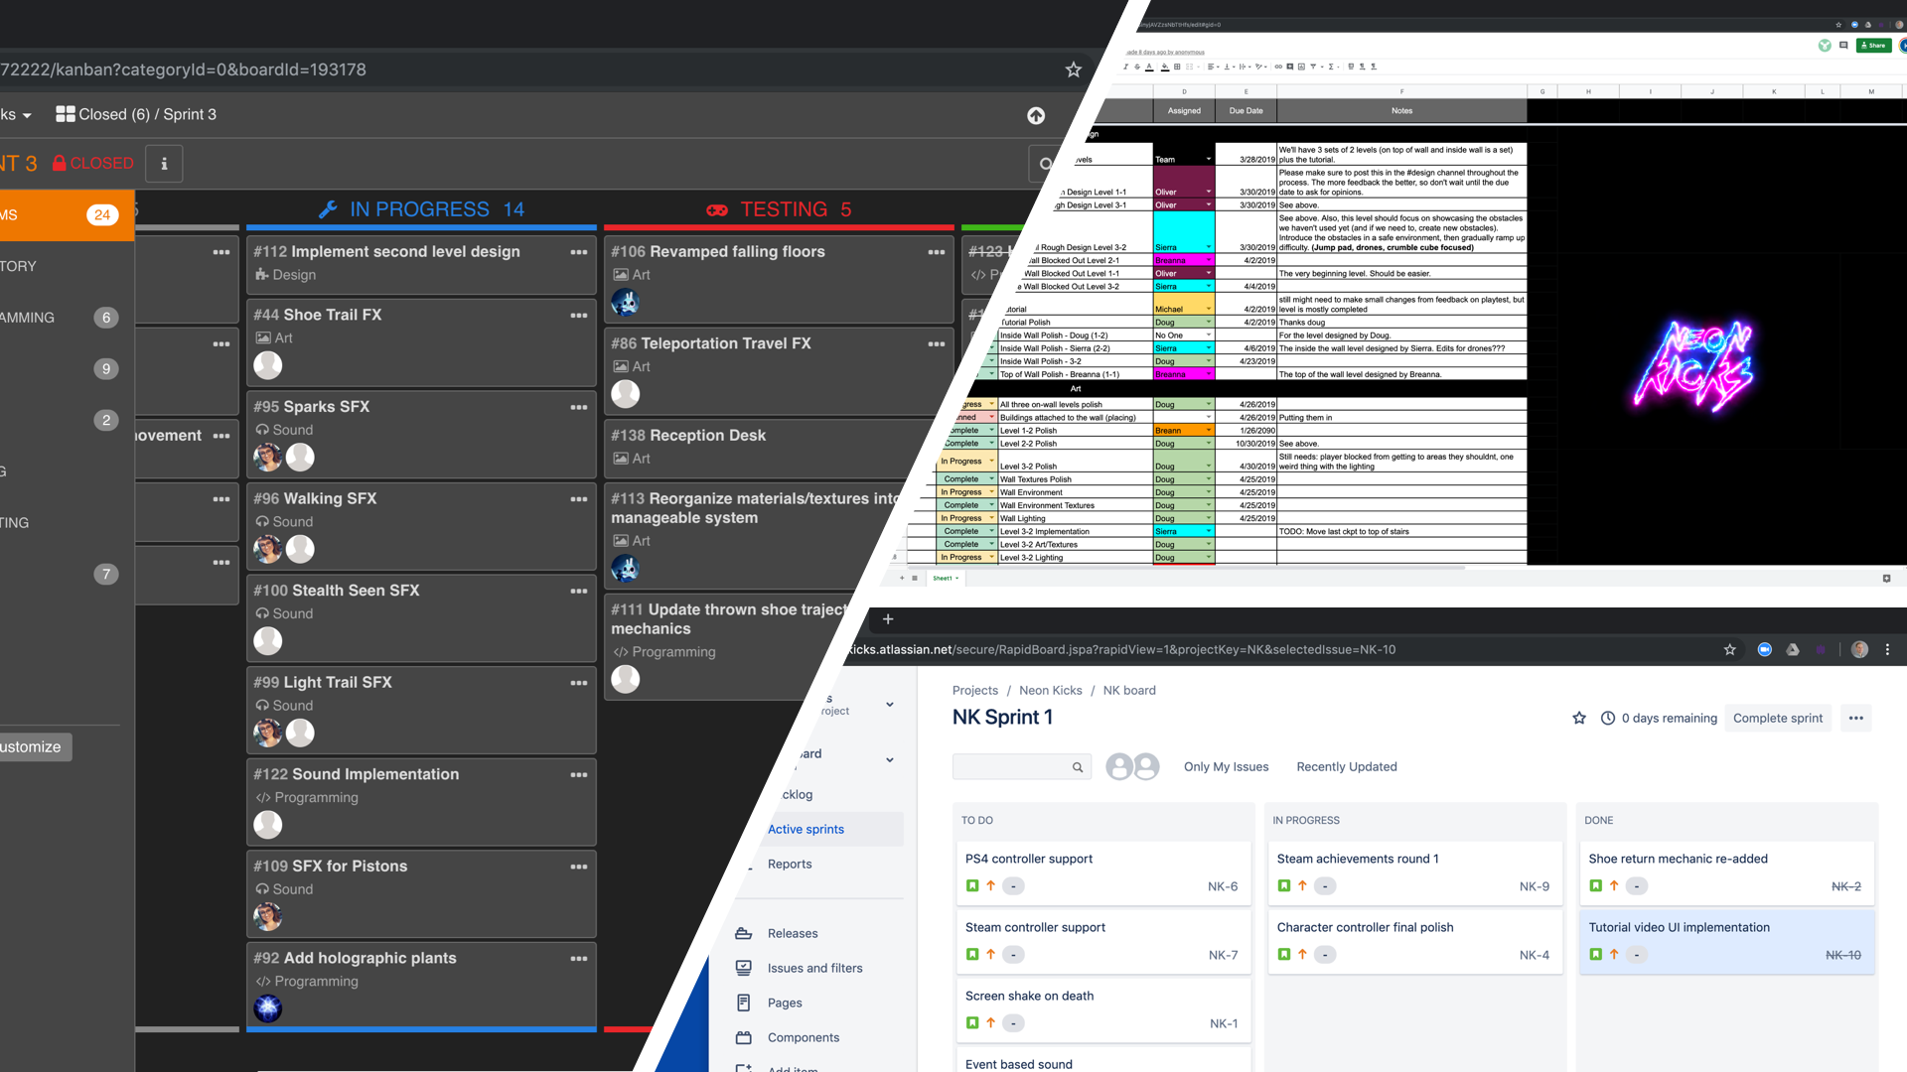1907x1072 pixels.
Task: Click the clock icon before 0 days remaining
Action: click(x=1607, y=718)
